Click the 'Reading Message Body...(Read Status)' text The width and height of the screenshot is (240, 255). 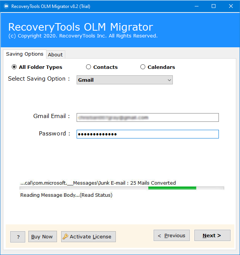tap(66, 195)
